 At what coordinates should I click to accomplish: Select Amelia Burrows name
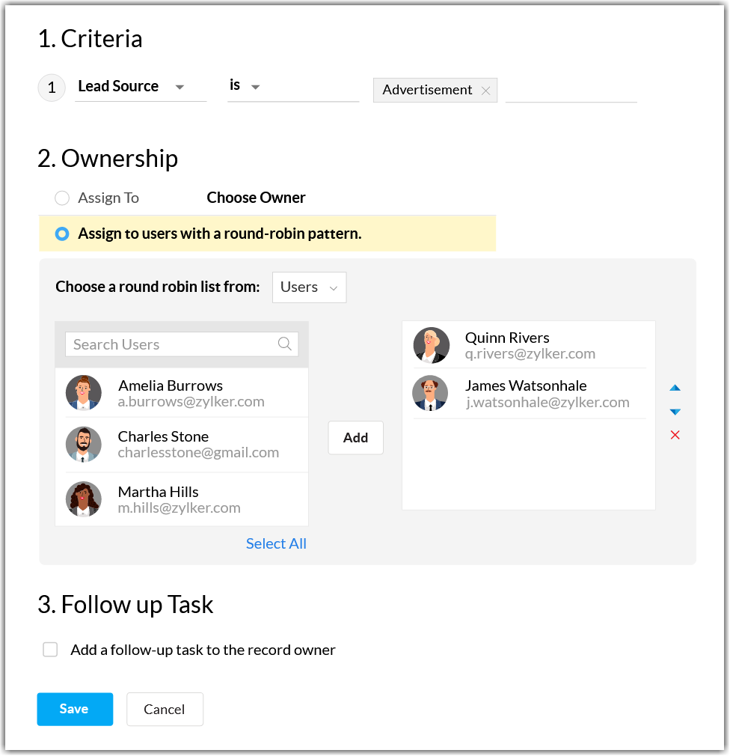point(171,385)
